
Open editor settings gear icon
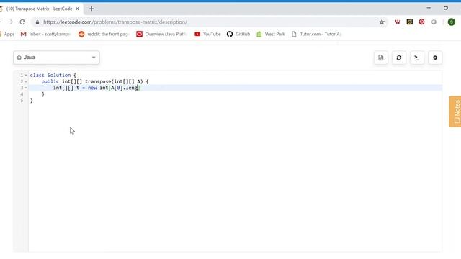(435, 58)
